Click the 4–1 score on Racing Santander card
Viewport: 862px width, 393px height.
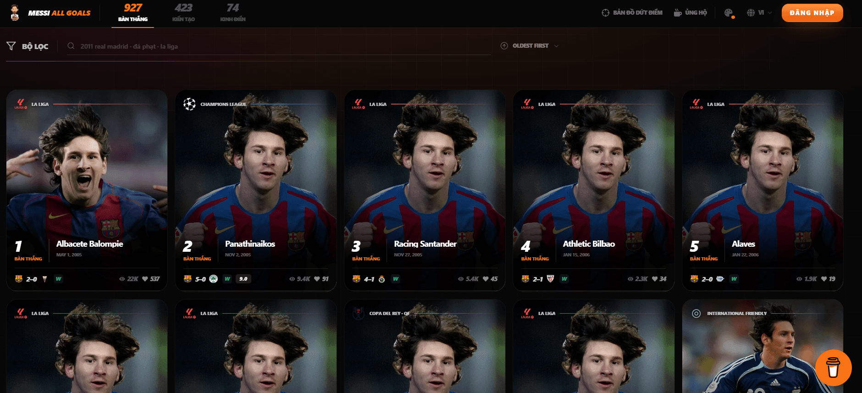(370, 279)
